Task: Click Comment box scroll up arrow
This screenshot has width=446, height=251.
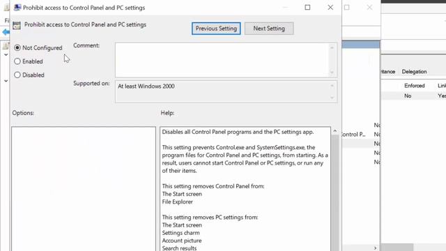Action: point(332,47)
